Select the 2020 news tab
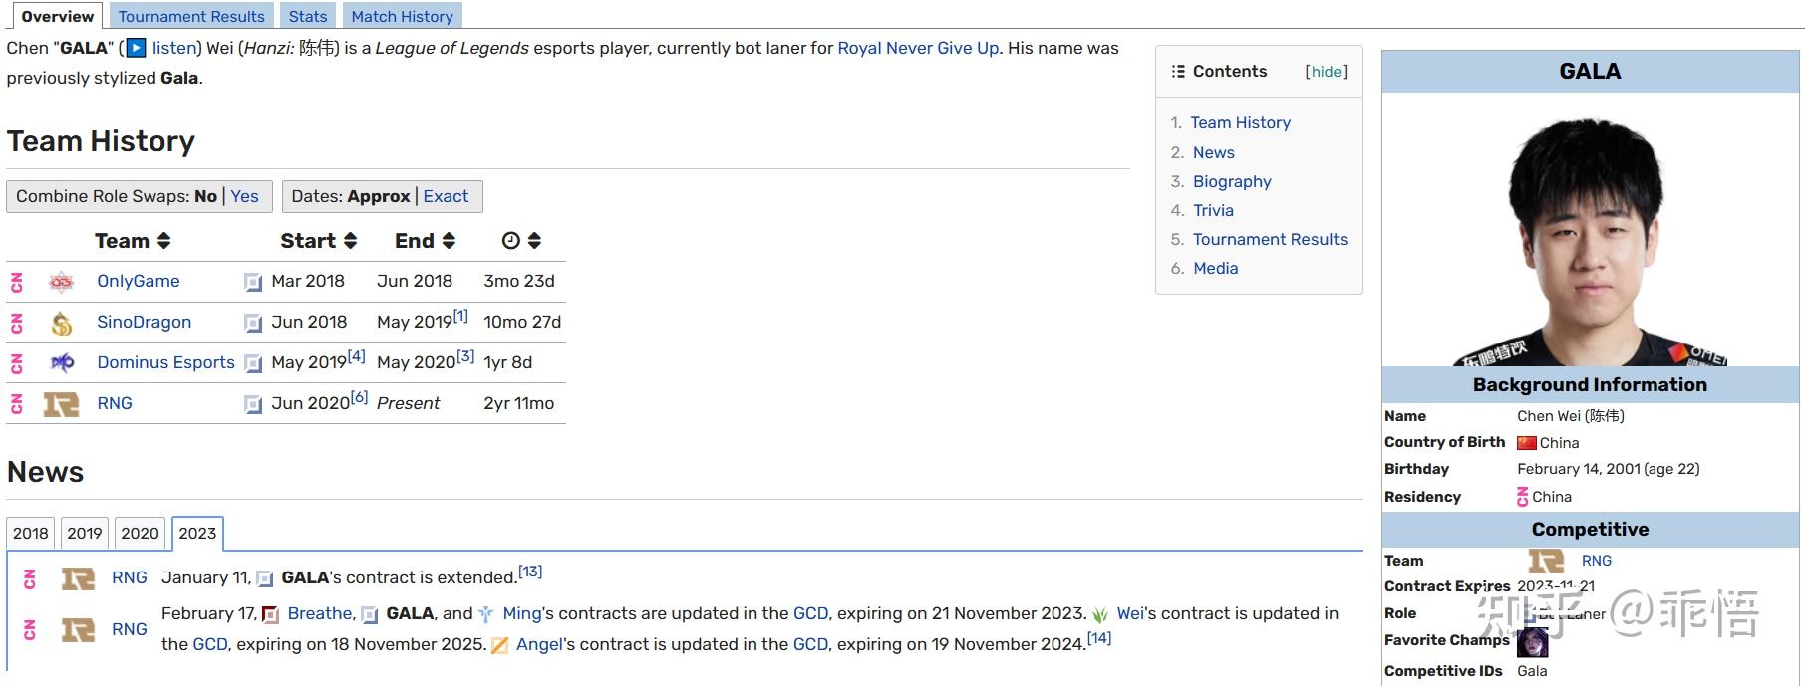Image resolution: width=1805 pixels, height=686 pixels. coord(140,533)
